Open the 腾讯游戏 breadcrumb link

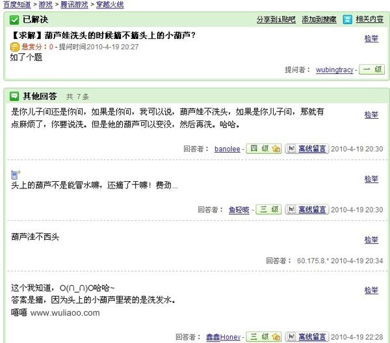point(74,5)
